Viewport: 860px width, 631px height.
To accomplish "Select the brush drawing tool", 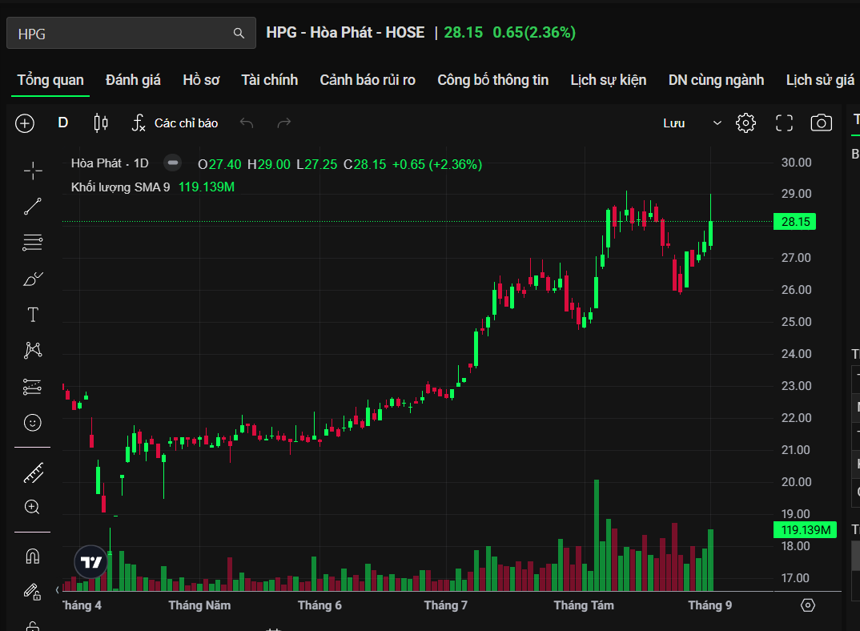I will pyautogui.click(x=33, y=279).
